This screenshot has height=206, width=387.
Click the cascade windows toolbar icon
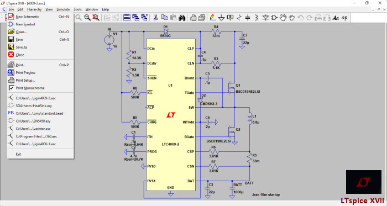point(135,18)
